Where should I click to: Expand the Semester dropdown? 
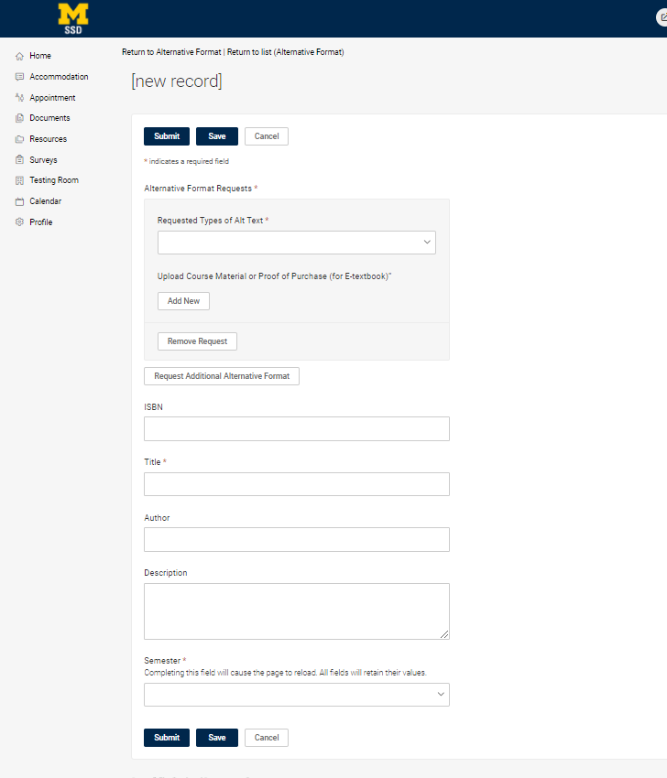tap(296, 694)
